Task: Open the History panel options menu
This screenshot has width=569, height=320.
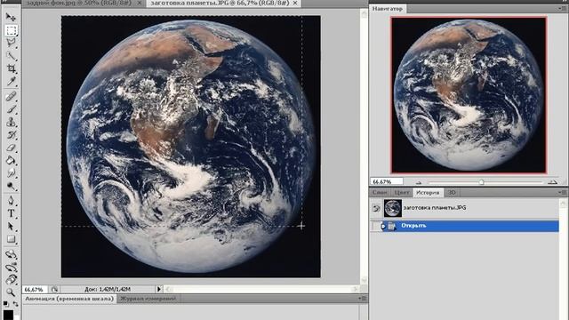Action: point(563,192)
